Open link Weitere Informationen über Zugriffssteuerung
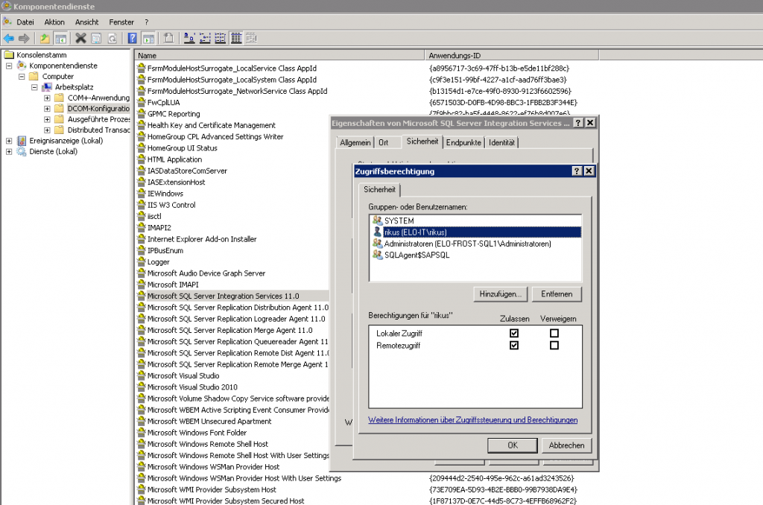The height and width of the screenshot is (505, 763). coord(473,420)
